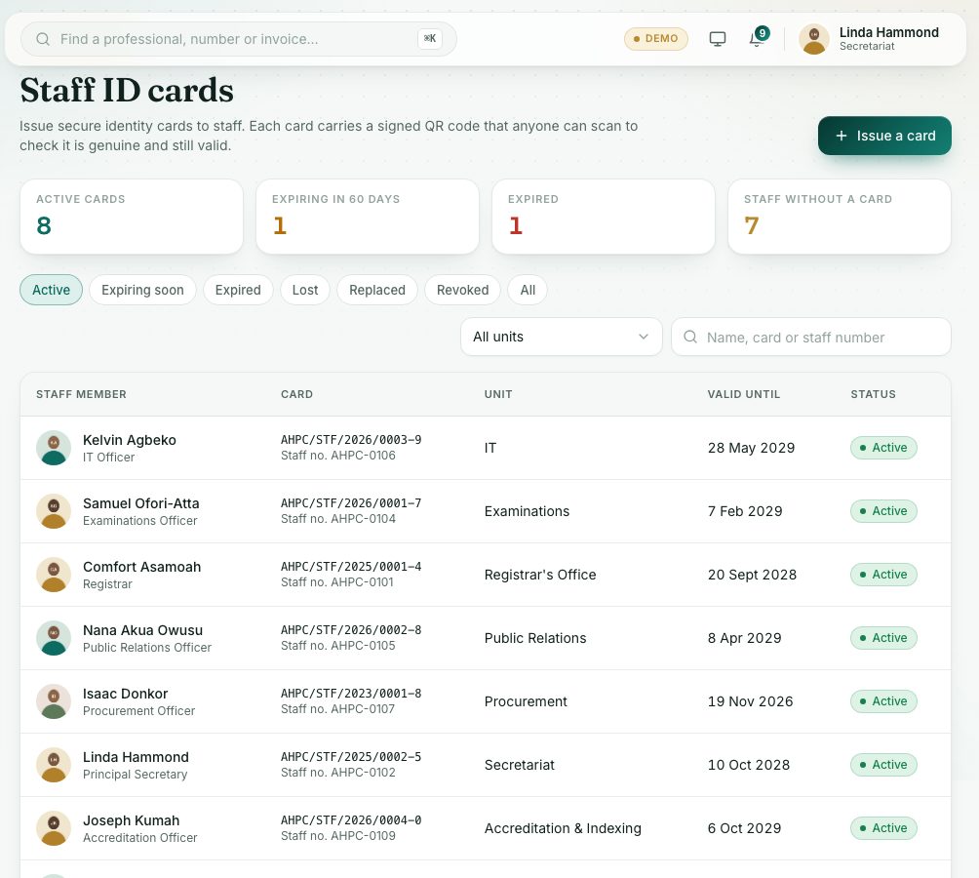Viewport: 979px width, 878px height.
Task: Open Joseph Kumah's name link
Action: [x=131, y=820]
